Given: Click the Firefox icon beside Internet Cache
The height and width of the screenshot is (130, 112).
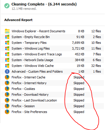Looking at the screenshot, I should [x=7, y=77].
